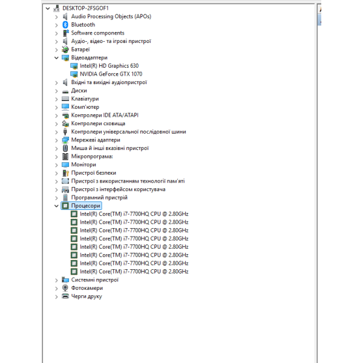
Task: Select the Контролери сховища label
Action: 98,123
